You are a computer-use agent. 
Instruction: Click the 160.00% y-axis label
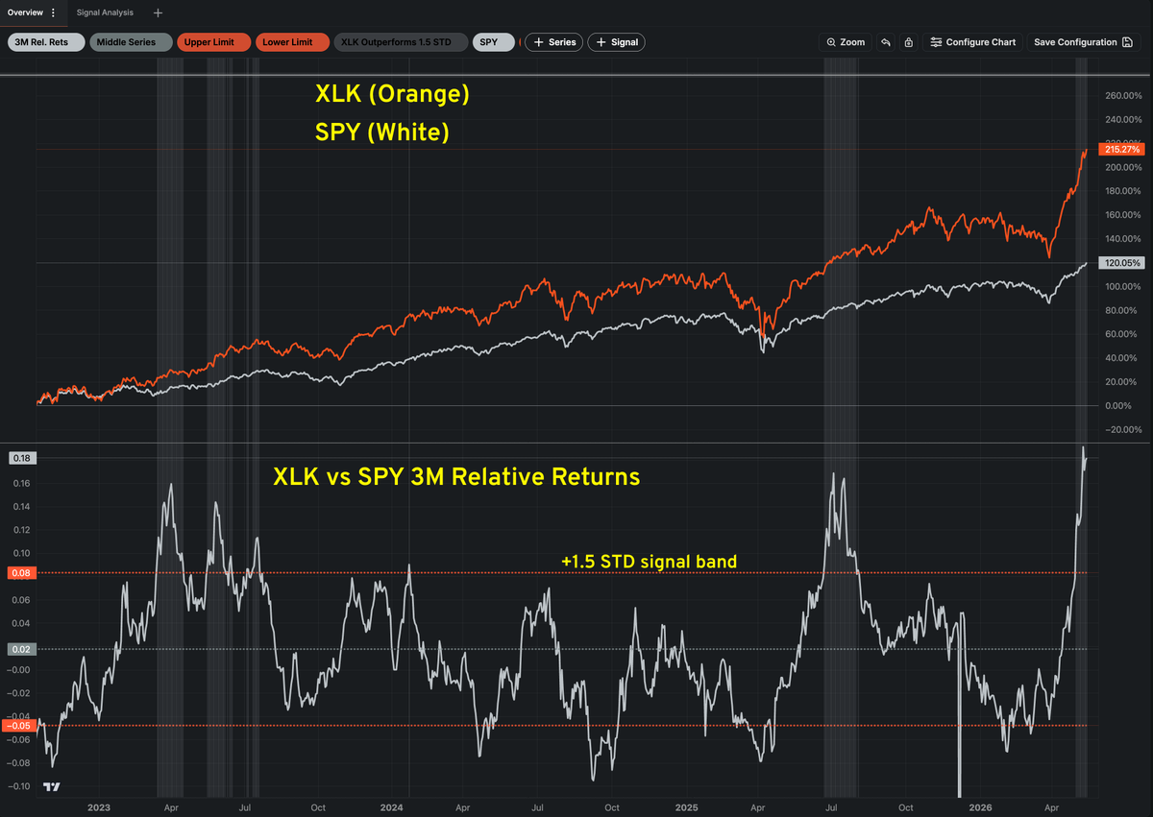click(1122, 215)
